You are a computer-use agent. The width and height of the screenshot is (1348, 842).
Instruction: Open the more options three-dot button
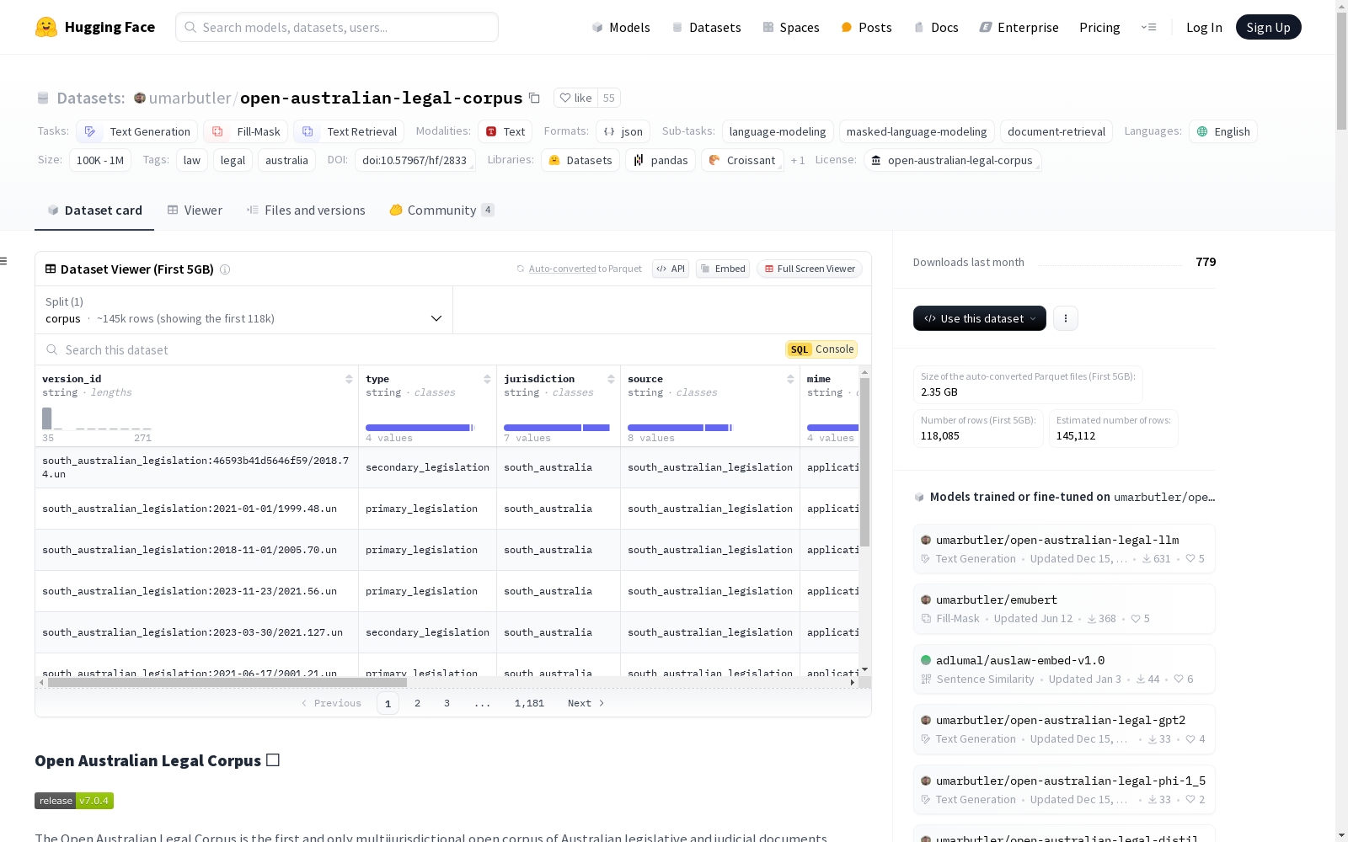tap(1066, 318)
